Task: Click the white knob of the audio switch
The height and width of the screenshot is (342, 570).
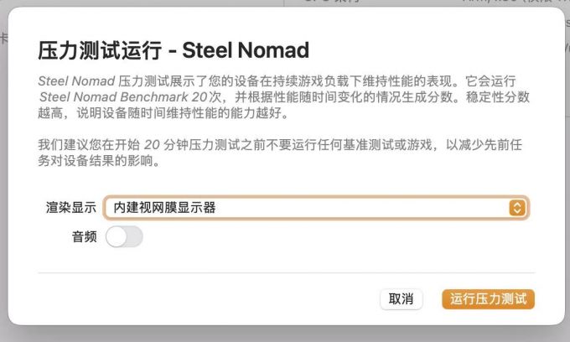Action: pos(117,237)
